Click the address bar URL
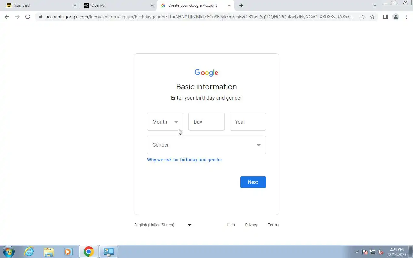Screen dimensions: 413x258 point(200,17)
